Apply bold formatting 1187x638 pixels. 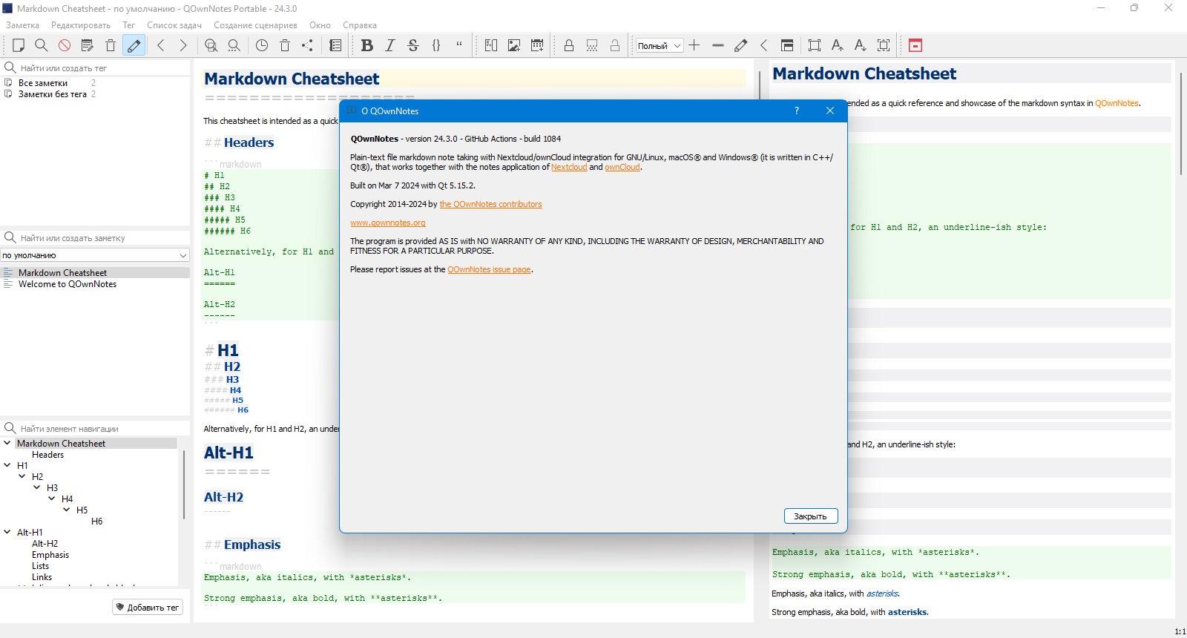pyautogui.click(x=366, y=45)
